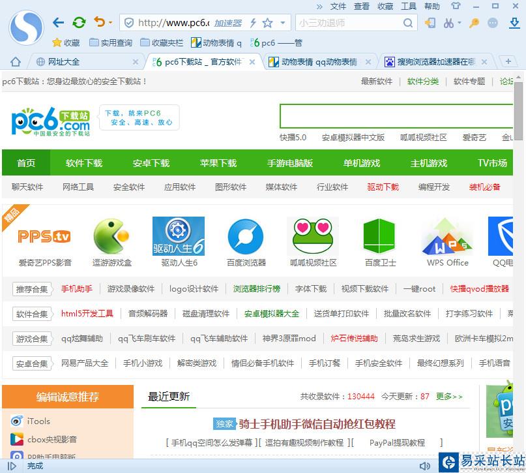This screenshot has width=526, height=473.
Task: Open the 收藏夹栏 bookmark folder
Action: coord(162,42)
